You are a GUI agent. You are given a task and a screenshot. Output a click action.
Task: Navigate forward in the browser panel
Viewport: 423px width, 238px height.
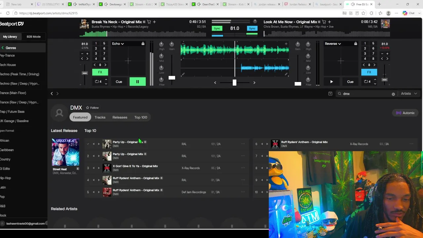point(57,94)
